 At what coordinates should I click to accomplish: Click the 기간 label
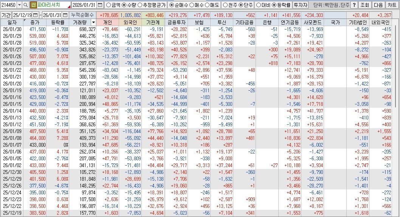[6, 15]
